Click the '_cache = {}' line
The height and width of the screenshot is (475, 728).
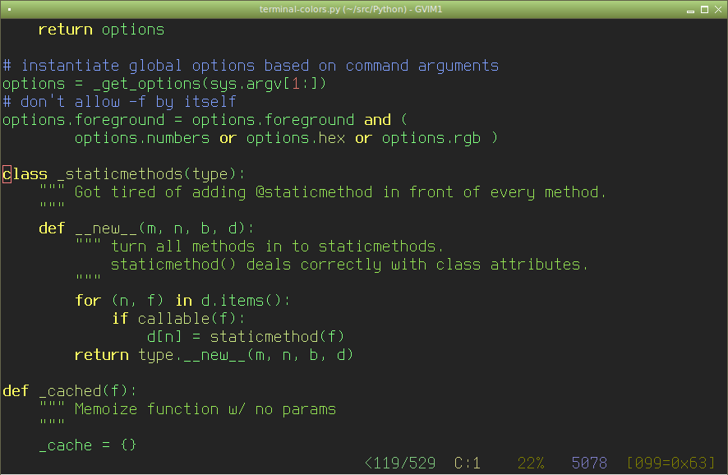[87, 445]
